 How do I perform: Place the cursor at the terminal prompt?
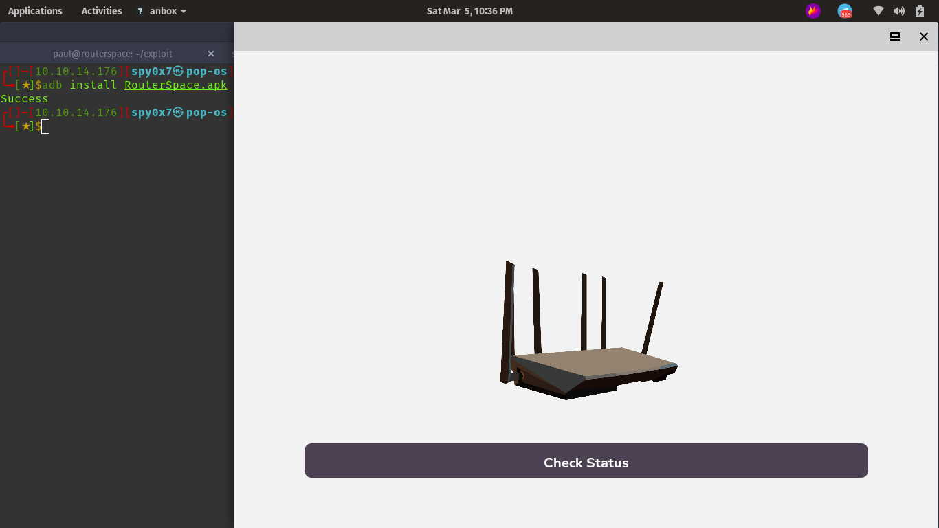(x=45, y=126)
